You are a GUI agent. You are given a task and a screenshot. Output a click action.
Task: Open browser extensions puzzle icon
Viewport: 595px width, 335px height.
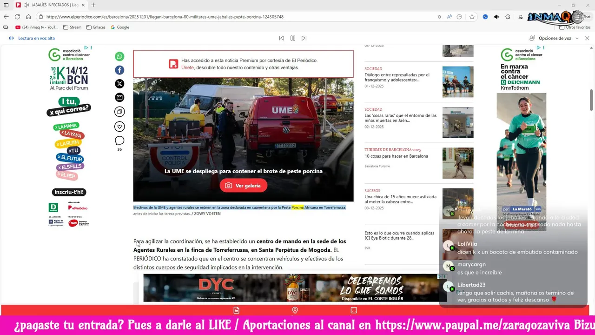point(508,17)
